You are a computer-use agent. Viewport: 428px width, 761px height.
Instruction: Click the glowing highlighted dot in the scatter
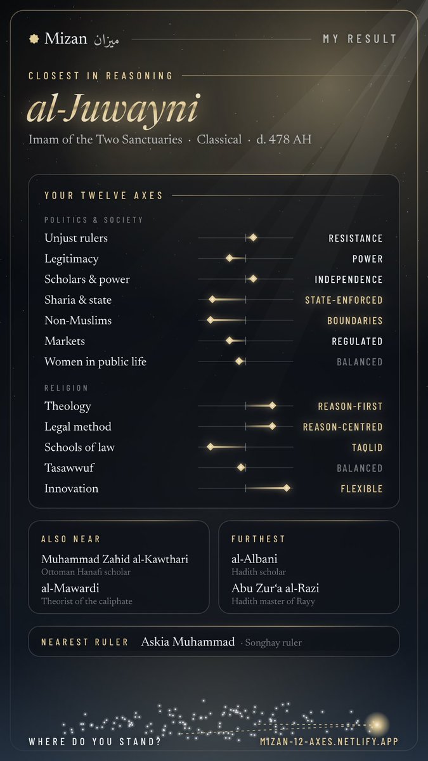[x=378, y=724]
